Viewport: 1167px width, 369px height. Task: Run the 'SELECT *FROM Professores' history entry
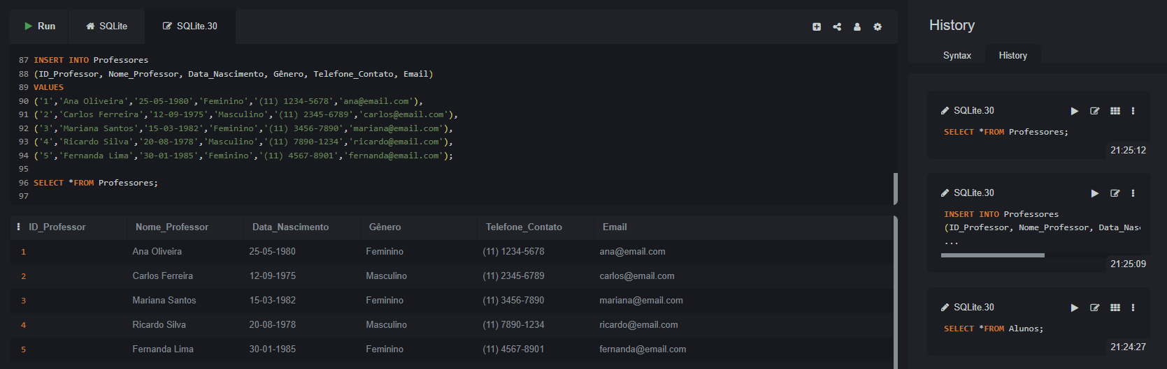pyautogui.click(x=1075, y=111)
